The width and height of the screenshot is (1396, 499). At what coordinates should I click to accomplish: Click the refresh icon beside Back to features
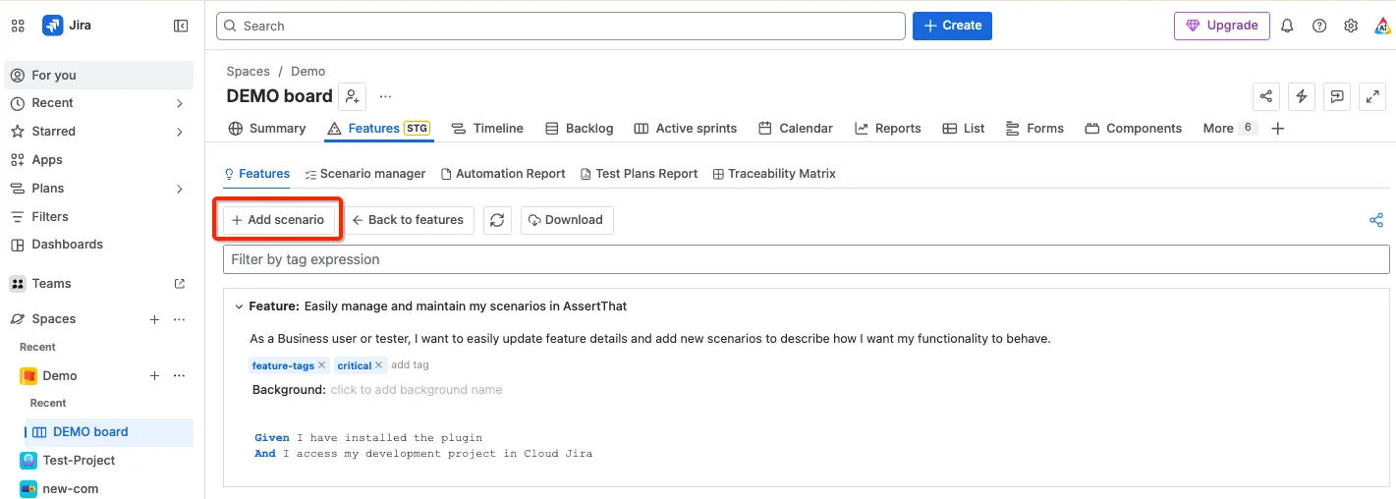tap(497, 220)
